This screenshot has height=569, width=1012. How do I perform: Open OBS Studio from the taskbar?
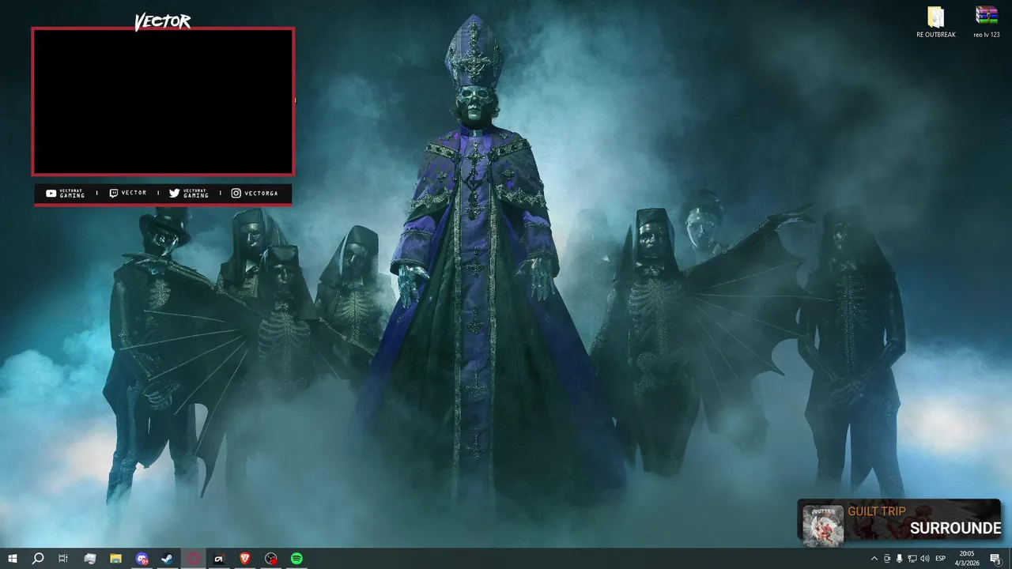(271, 559)
